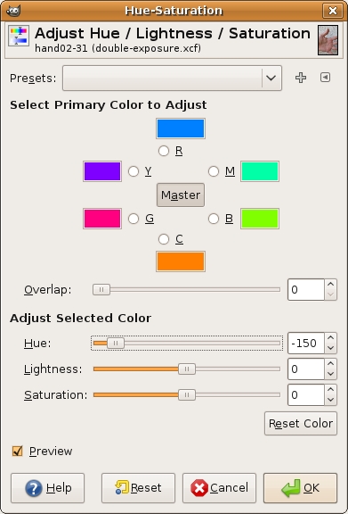Image resolution: width=348 pixels, height=514 pixels.
Task: Click the Hue-Saturation tool icon in header
Action: pos(19,36)
